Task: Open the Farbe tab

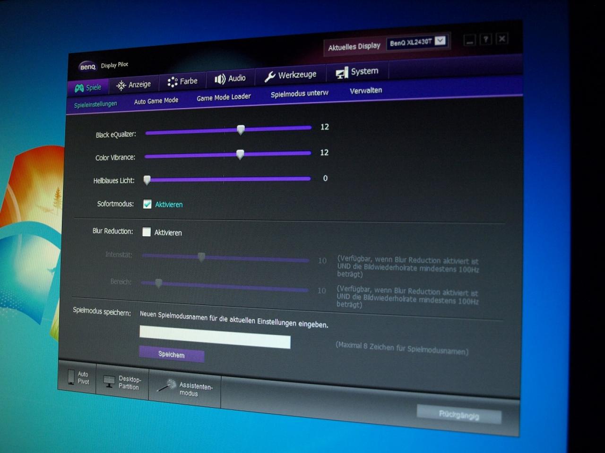Action: pyautogui.click(x=182, y=81)
